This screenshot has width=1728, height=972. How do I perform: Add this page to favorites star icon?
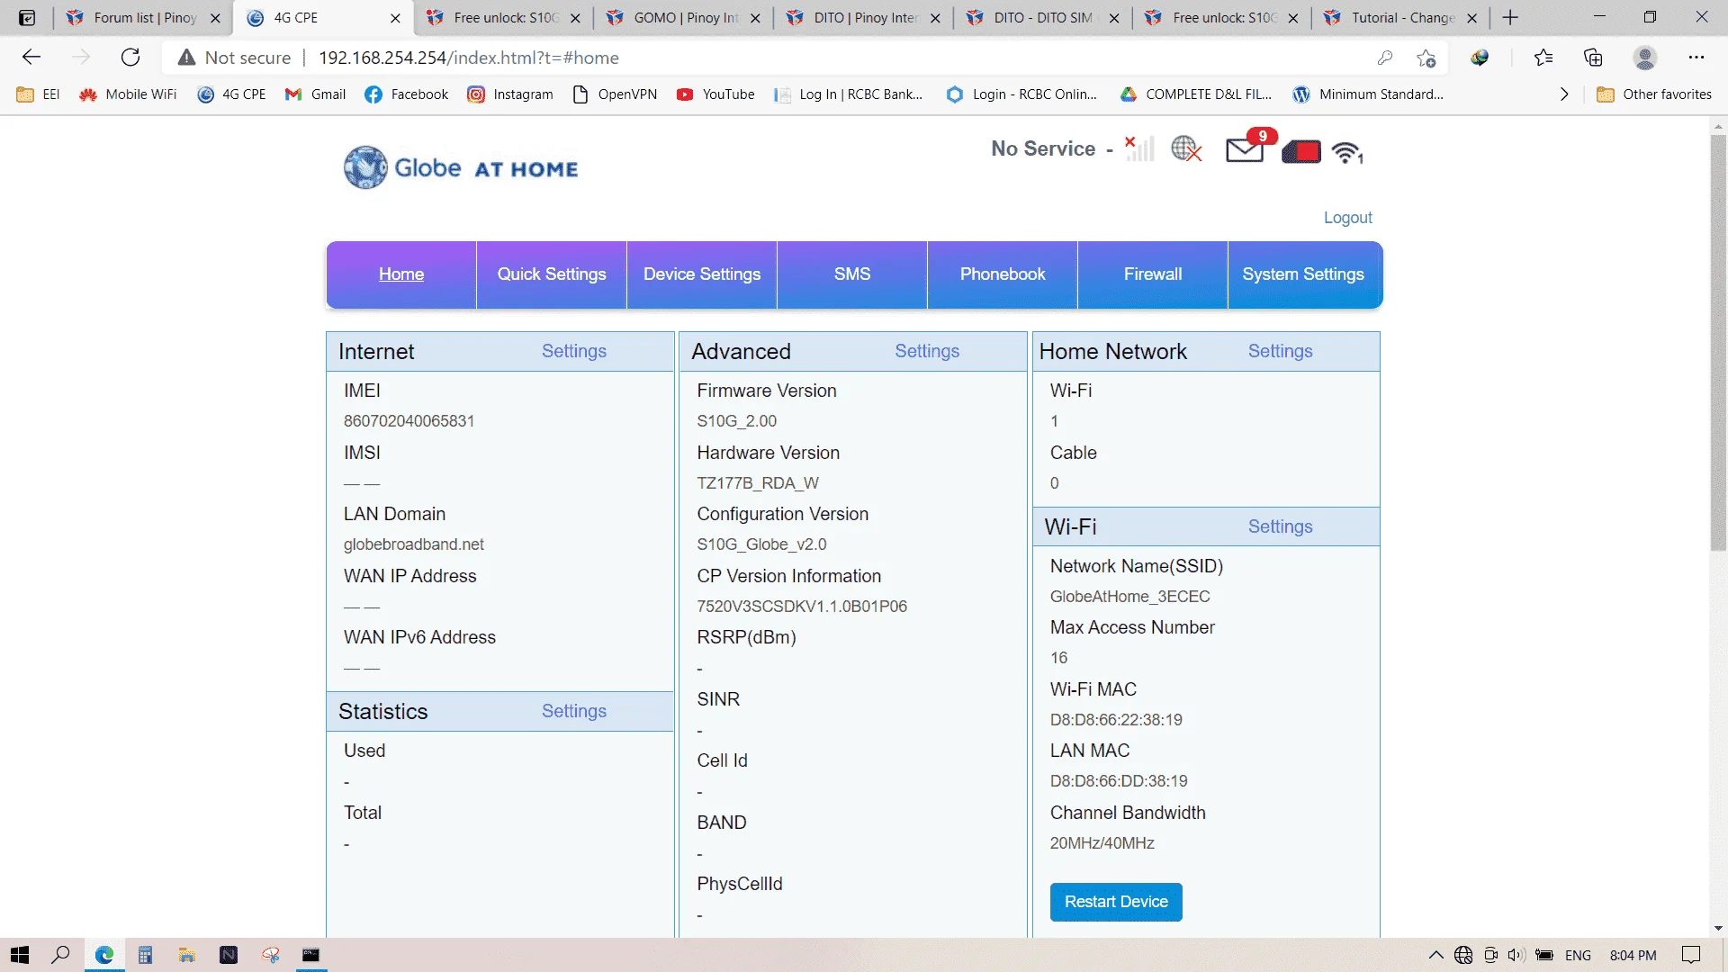click(x=1426, y=58)
